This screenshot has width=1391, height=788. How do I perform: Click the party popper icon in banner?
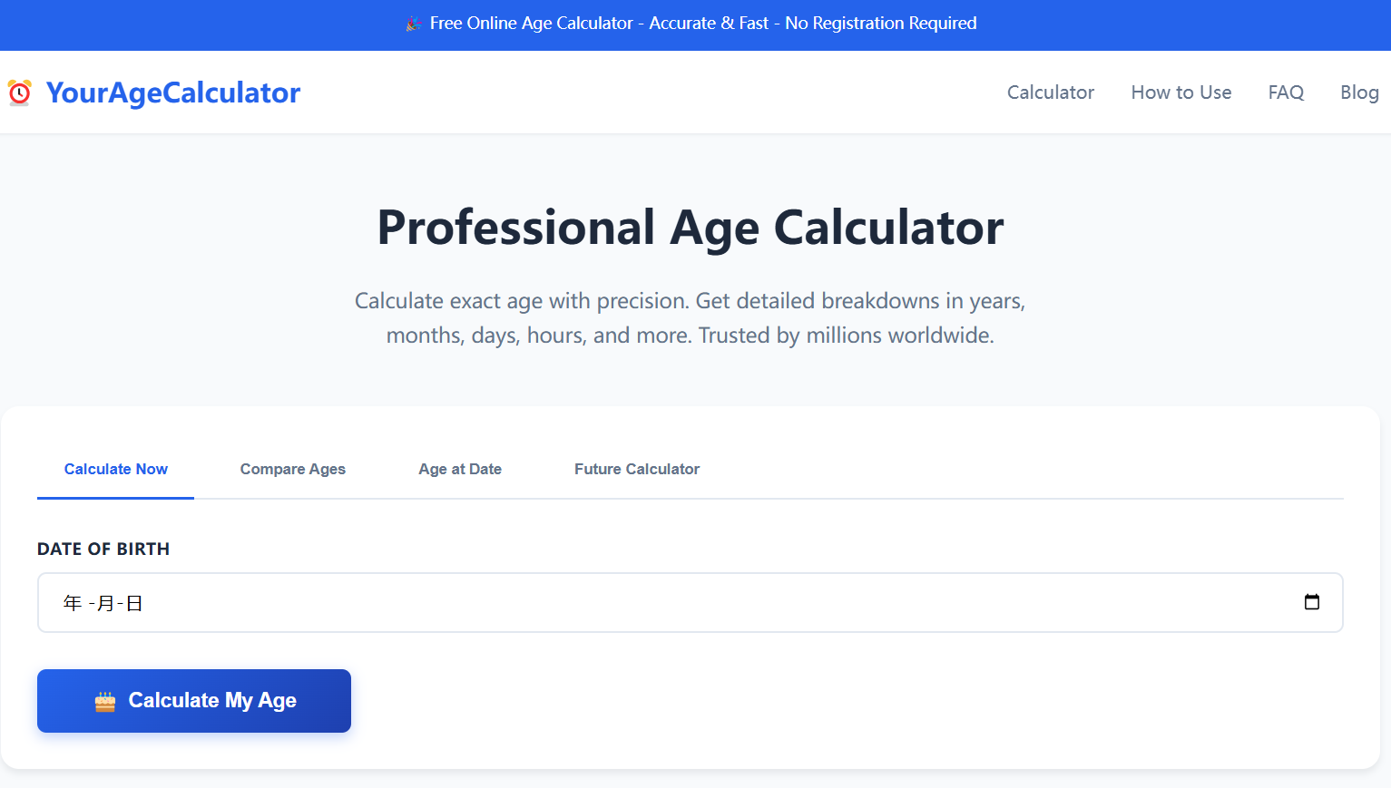[x=414, y=24]
